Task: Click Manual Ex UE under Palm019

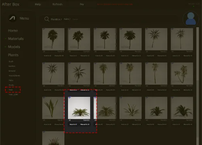Action: pyautogui.click(x=59, y=56)
